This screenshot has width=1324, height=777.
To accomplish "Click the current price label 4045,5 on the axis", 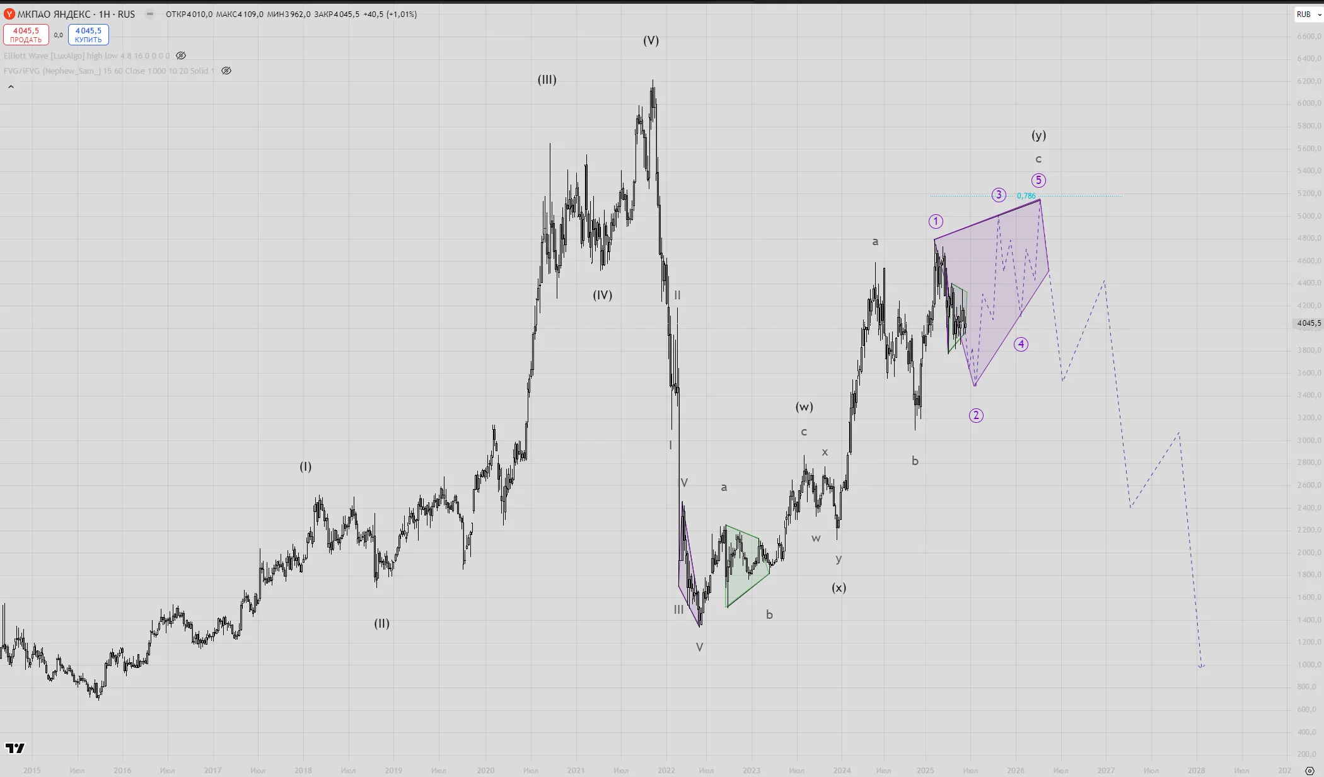I will click(x=1308, y=323).
